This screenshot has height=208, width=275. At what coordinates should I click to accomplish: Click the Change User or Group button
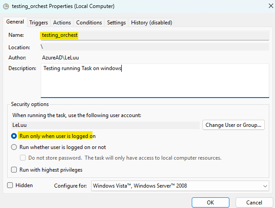[x=234, y=125]
